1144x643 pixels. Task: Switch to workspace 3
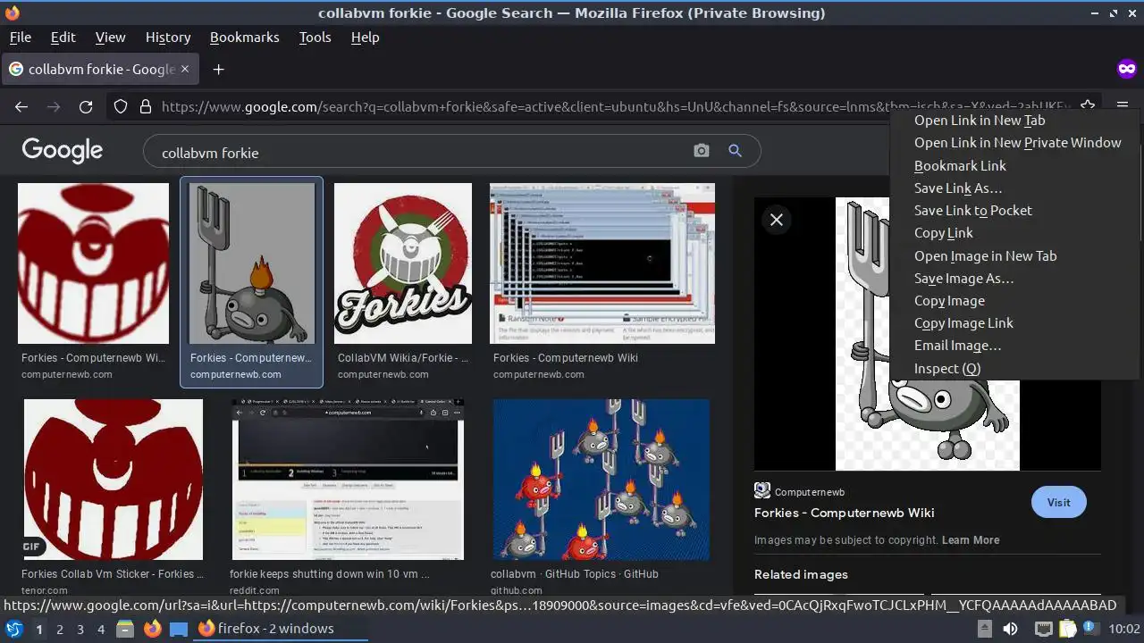[x=80, y=629]
